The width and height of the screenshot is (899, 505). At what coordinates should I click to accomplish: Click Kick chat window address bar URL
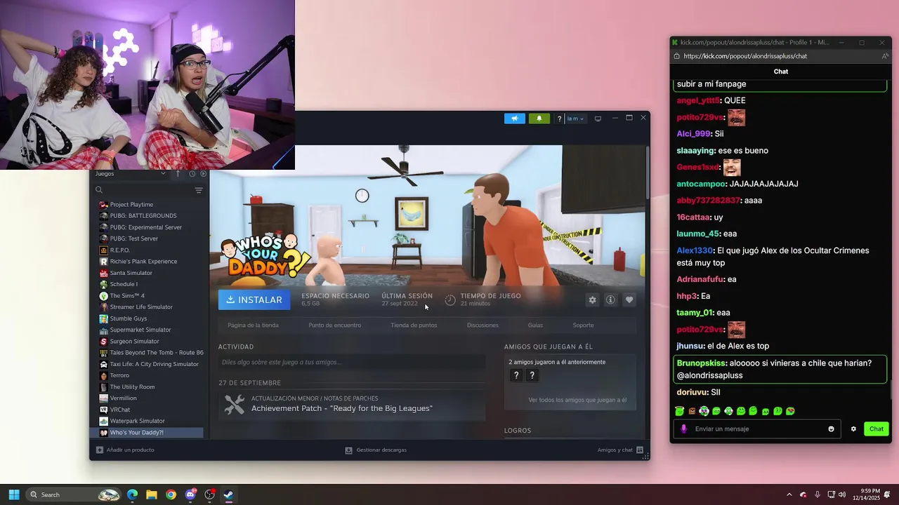point(745,56)
